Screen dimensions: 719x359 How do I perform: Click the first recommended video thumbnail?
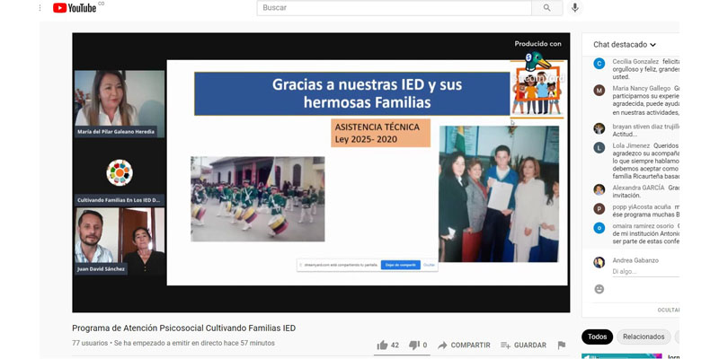(622, 356)
